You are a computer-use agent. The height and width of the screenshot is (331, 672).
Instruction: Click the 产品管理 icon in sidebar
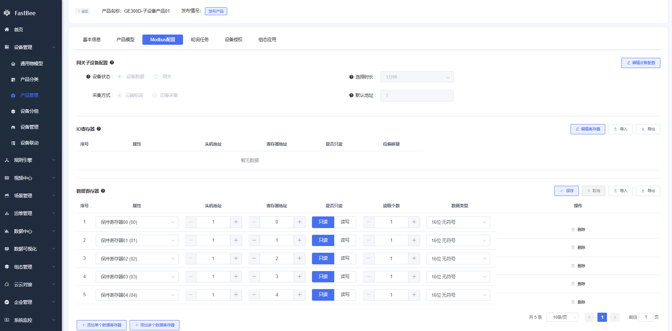13,96
